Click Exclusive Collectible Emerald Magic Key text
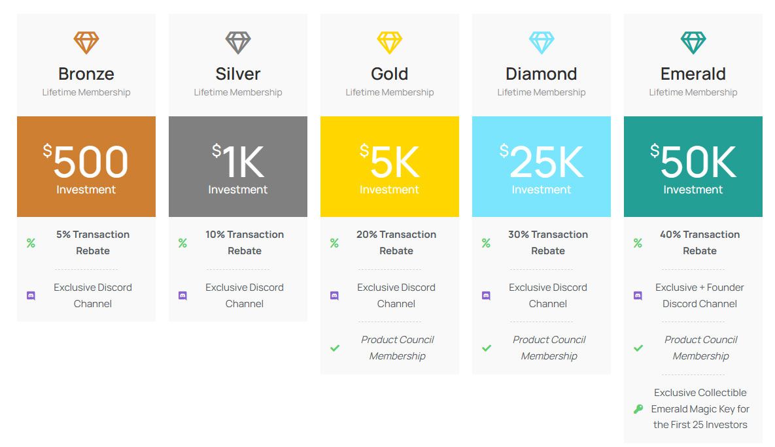775x447 pixels. 700,408
